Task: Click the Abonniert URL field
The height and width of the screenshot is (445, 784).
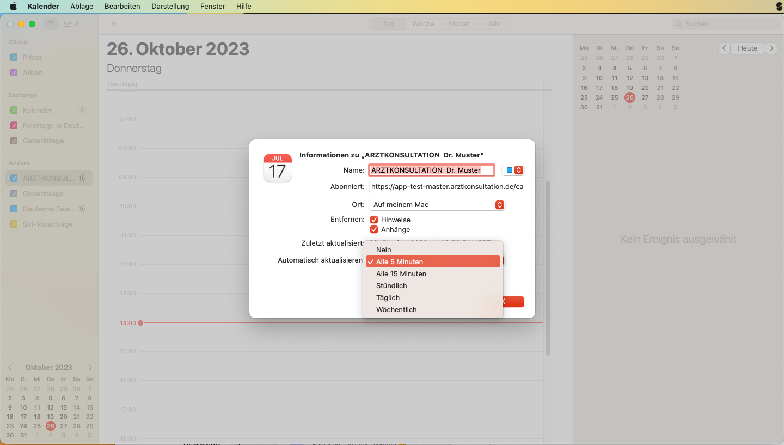Action: point(446,187)
